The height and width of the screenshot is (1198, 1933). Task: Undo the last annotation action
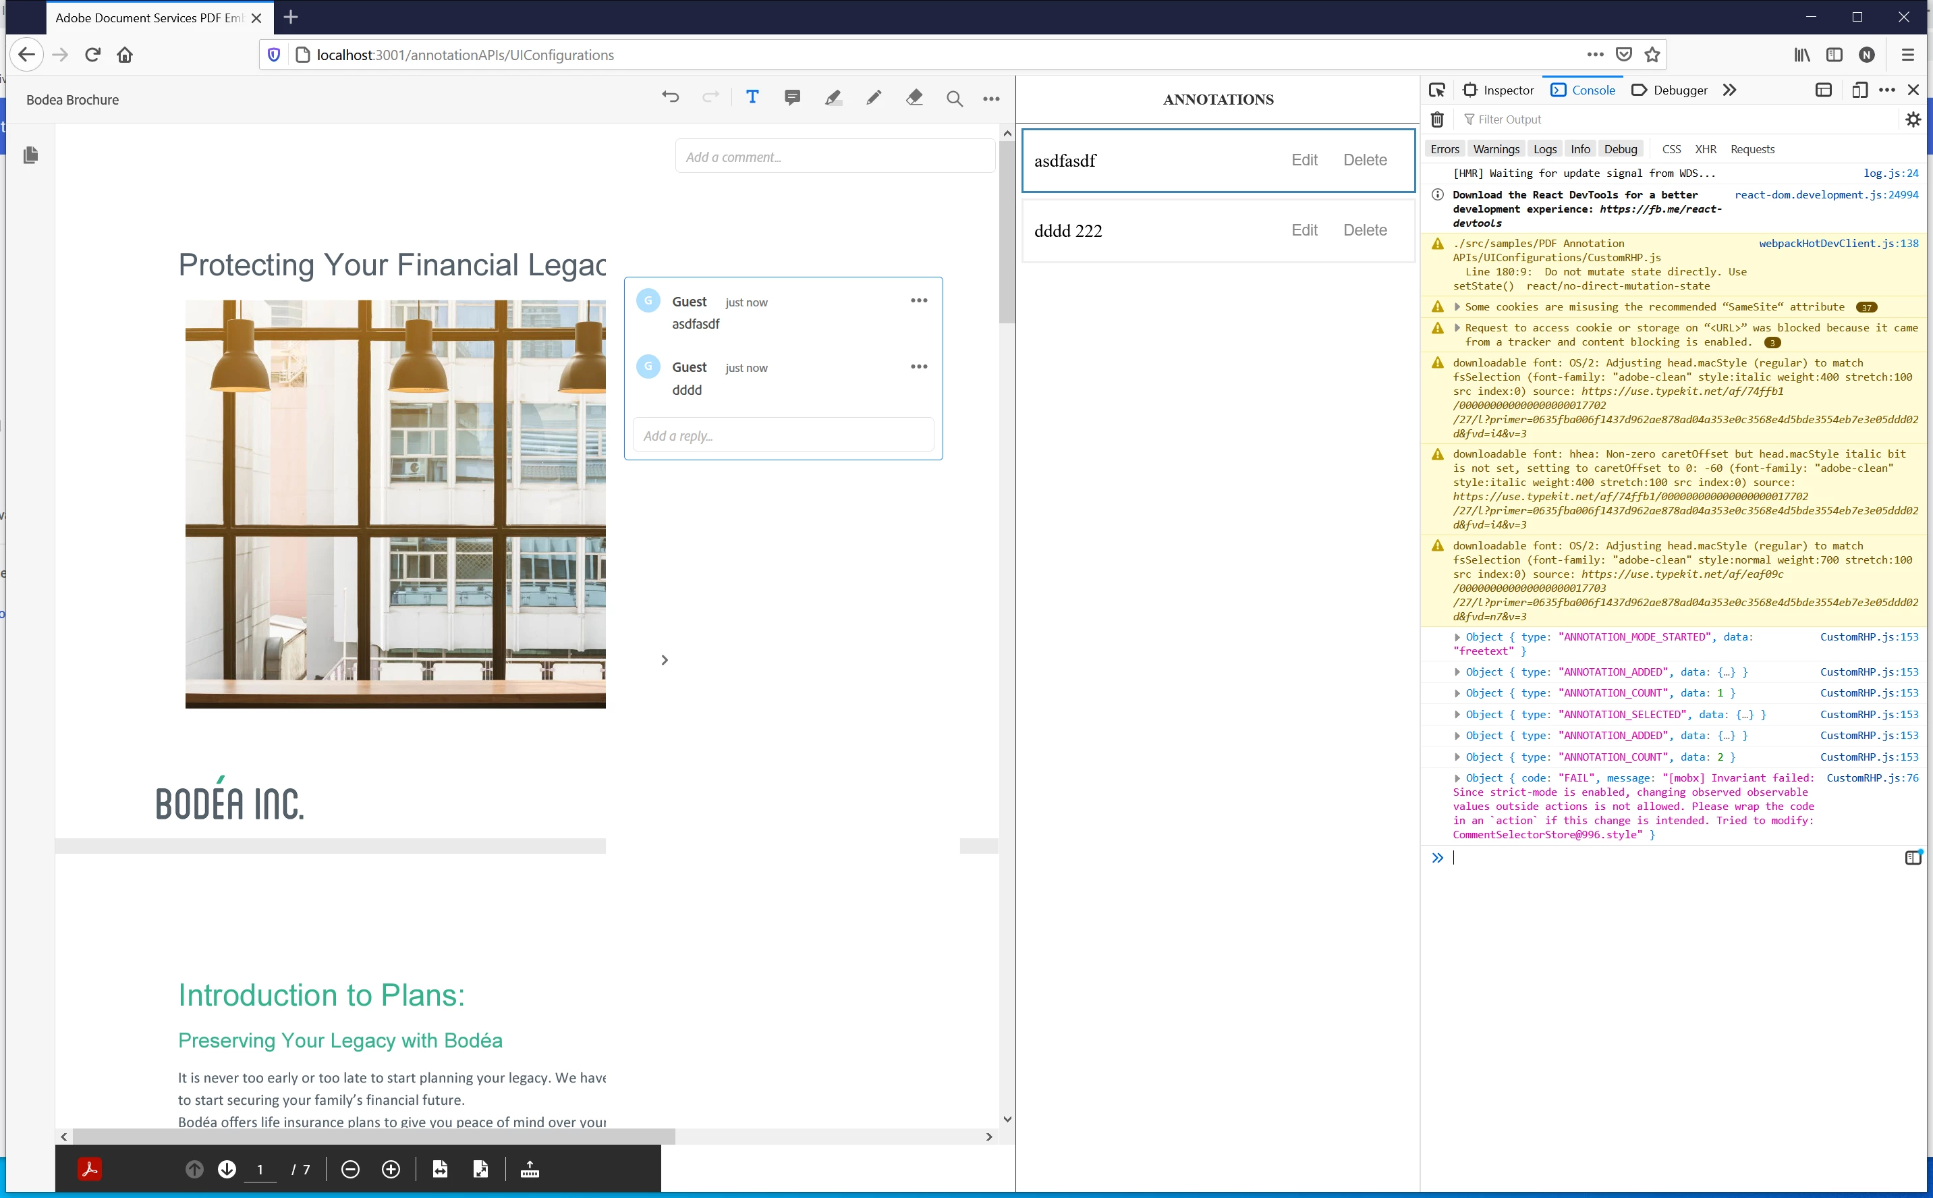(670, 97)
